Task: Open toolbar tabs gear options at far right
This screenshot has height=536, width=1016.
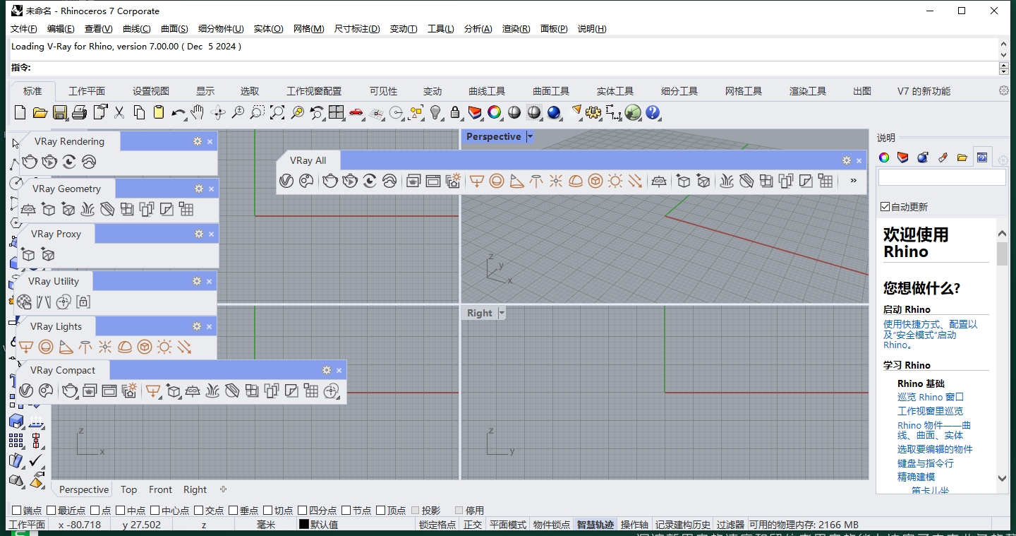Action: point(1004,90)
